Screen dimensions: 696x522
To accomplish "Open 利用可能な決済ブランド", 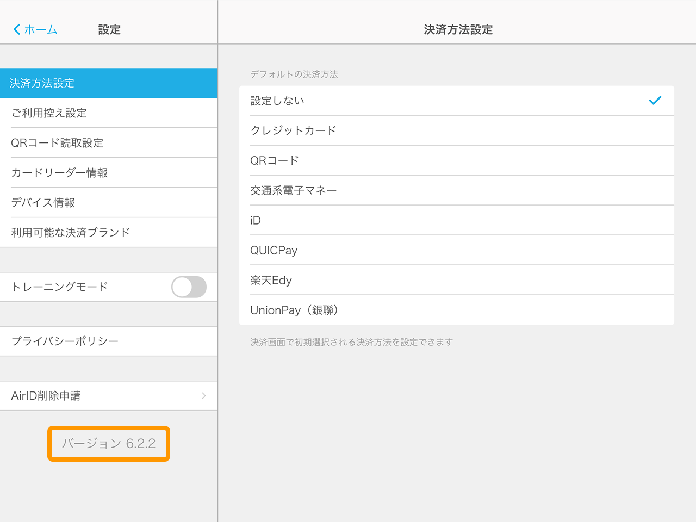I will pos(109,233).
